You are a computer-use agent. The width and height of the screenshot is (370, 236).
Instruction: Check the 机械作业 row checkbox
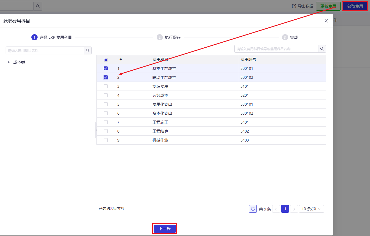106,140
